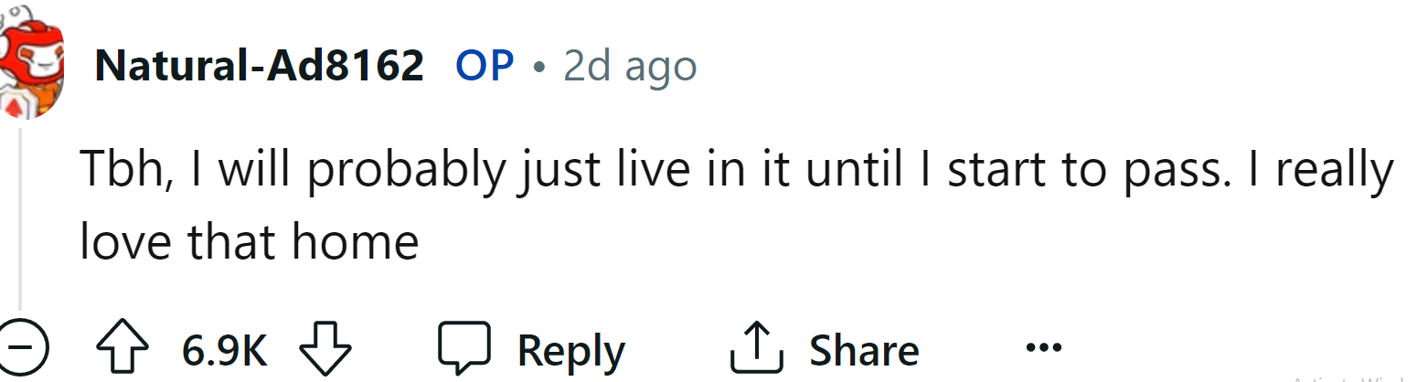This screenshot has height=382, width=1417.
Task: Open the Natural-Ad8162 user profile
Action: click(x=259, y=66)
